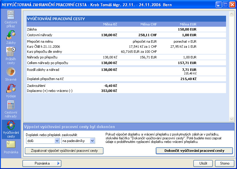Close the window with the red X
Screen dimensions: 237x169
[232, 4]
